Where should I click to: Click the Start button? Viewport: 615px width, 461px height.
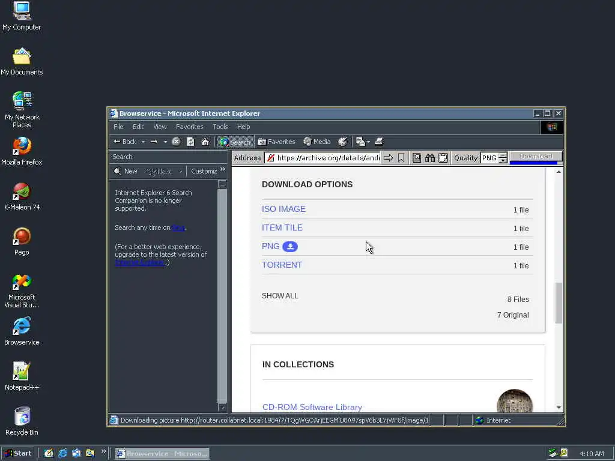coord(19,454)
